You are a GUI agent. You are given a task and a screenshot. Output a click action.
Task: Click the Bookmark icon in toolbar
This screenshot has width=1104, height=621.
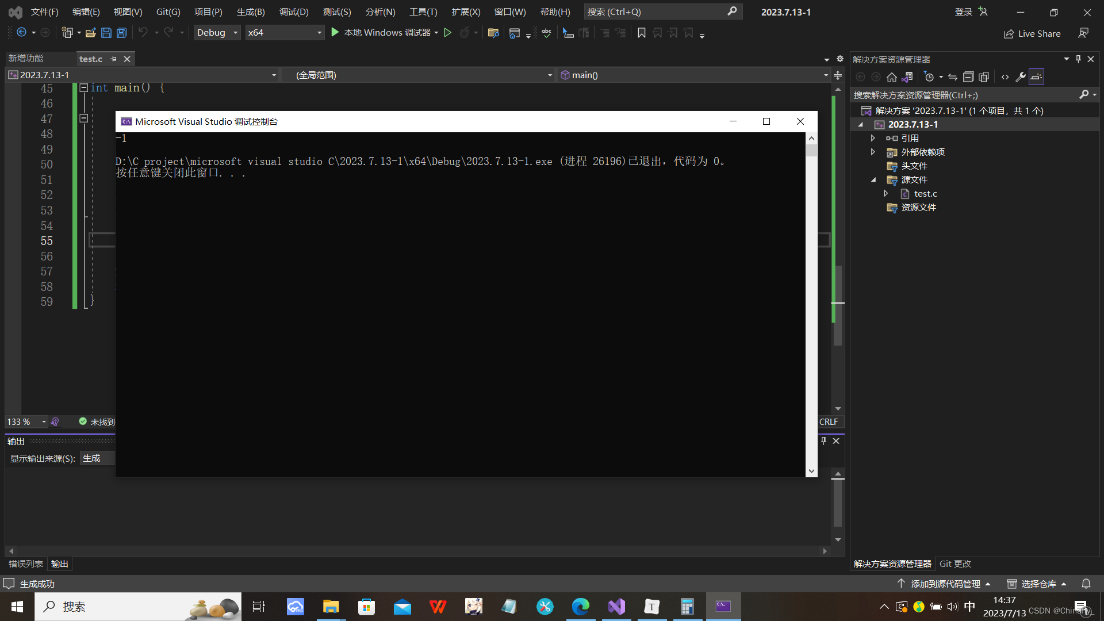click(x=642, y=33)
